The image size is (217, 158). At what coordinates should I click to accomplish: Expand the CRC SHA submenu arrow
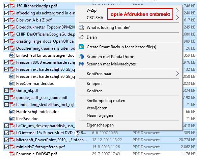tap(178, 18)
